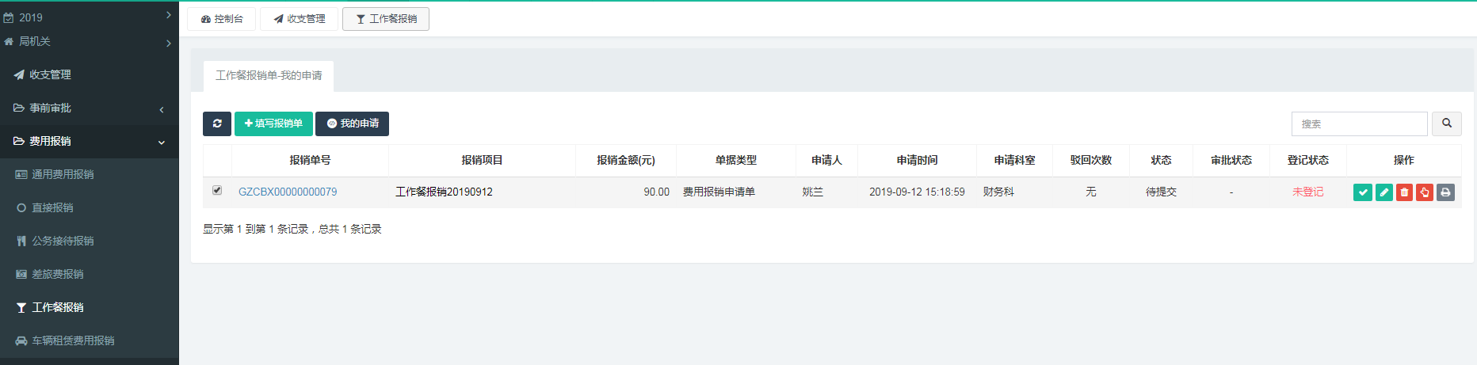Screen dimensions: 1477x365
Task: Click the red 未登记 status text
Action: [x=1308, y=192]
